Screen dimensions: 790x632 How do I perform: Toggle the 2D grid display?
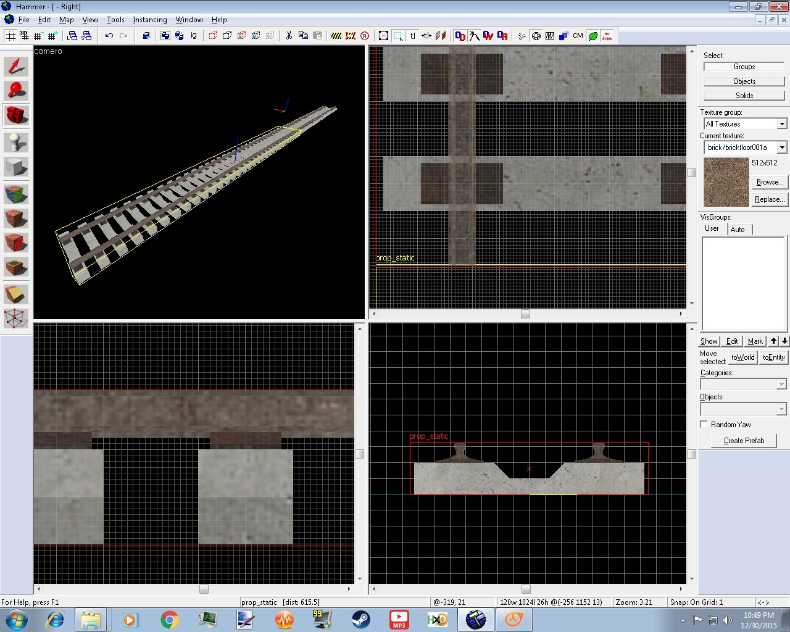click(11, 36)
